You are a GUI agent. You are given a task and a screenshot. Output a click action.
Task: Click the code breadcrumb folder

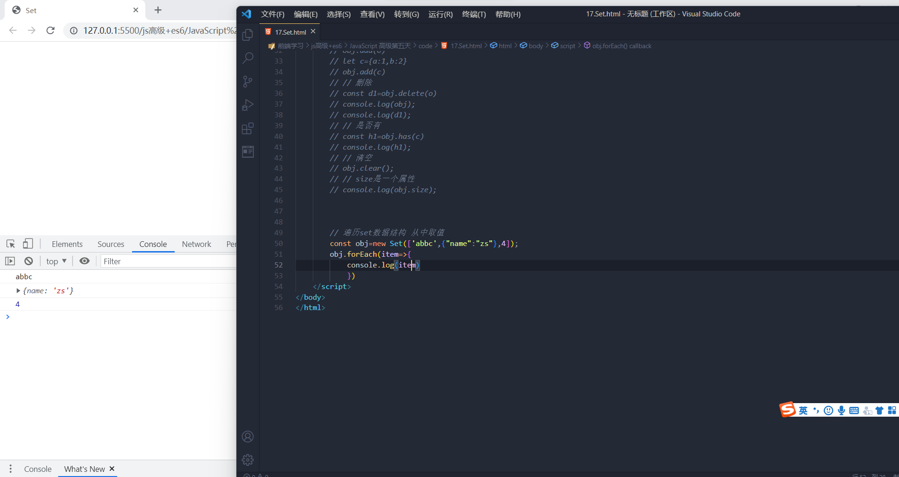tap(425, 46)
